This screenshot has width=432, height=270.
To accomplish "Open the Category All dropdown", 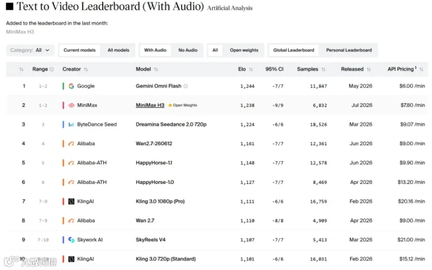I will [30, 50].
